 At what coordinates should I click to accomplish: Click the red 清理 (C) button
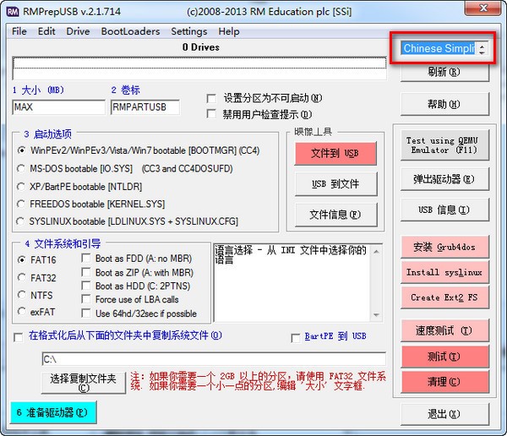(x=444, y=382)
